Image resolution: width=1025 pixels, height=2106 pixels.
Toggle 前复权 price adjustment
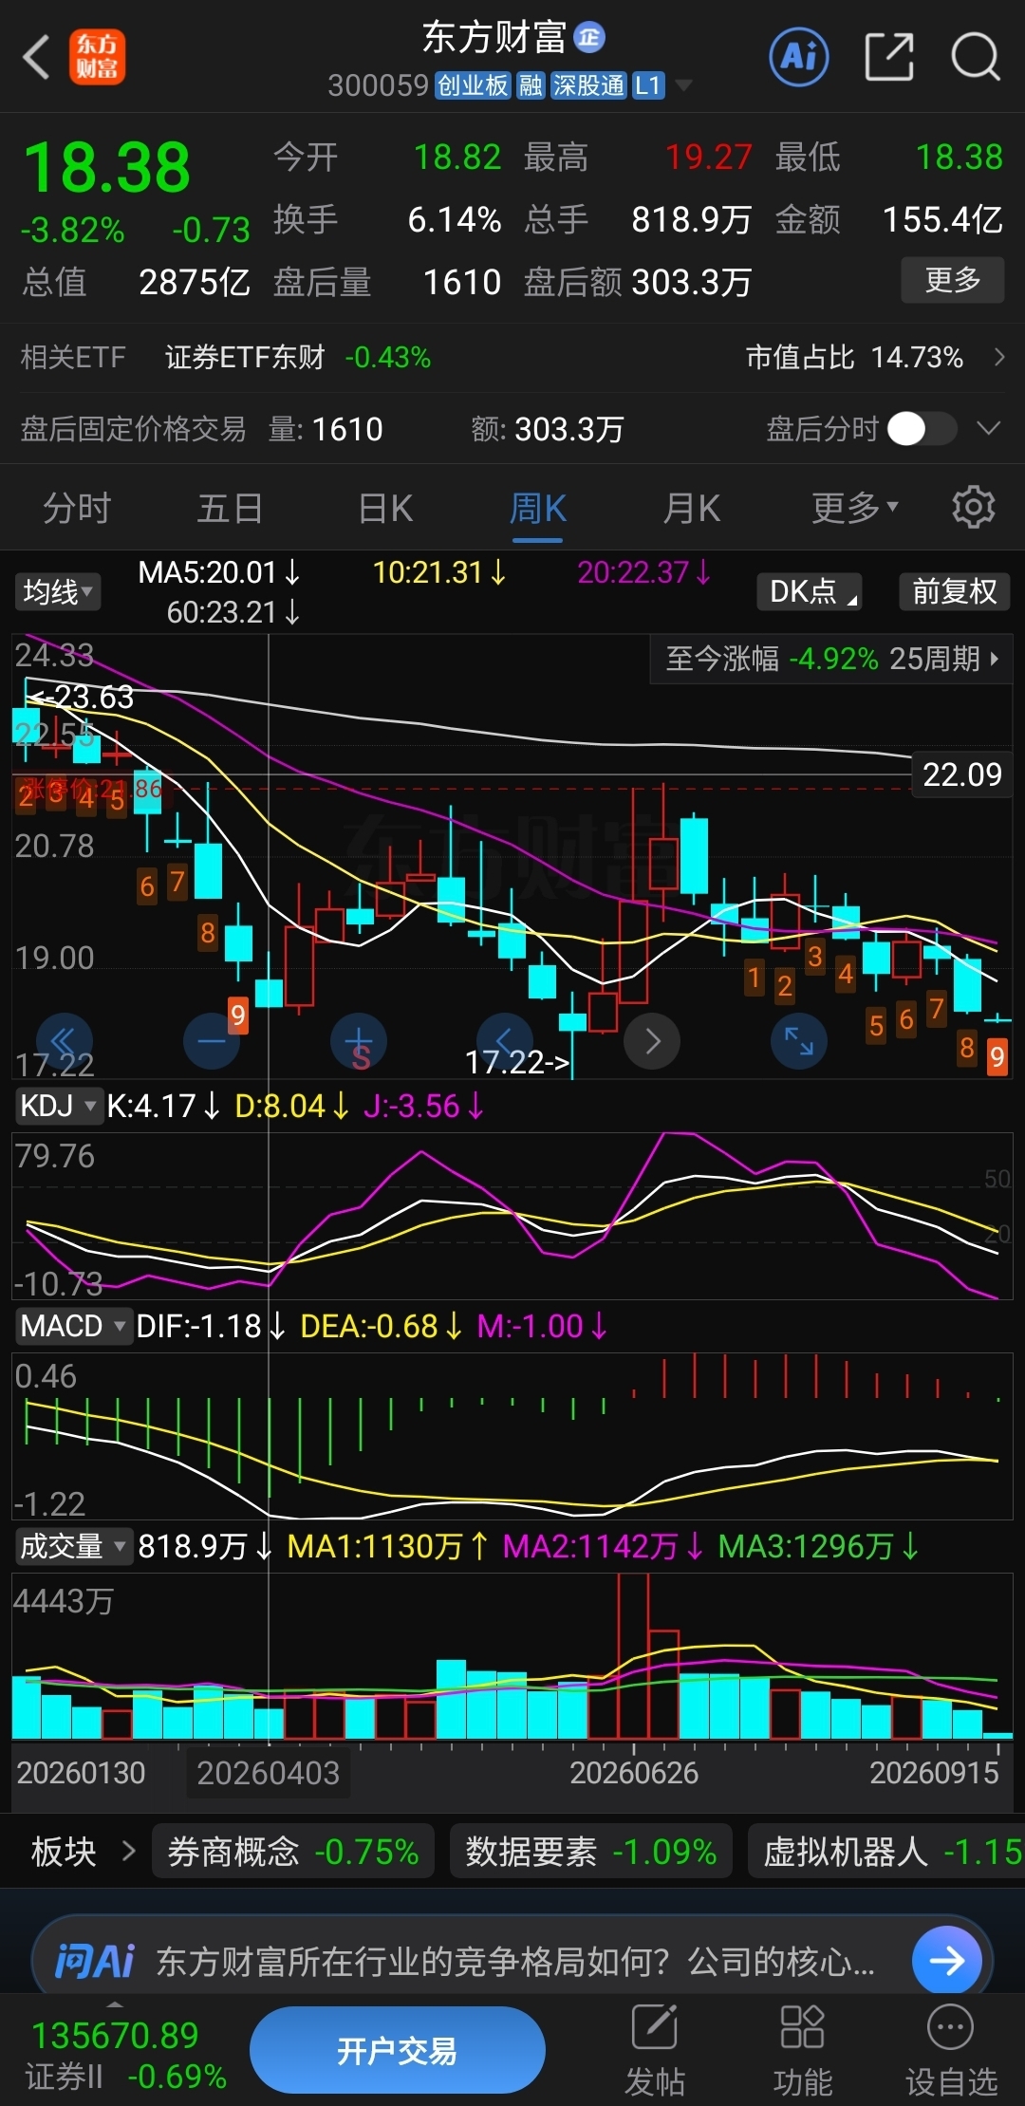tap(954, 591)
